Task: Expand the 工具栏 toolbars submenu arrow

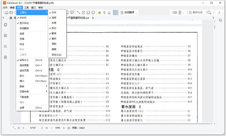Action: (x=47, y=12)
